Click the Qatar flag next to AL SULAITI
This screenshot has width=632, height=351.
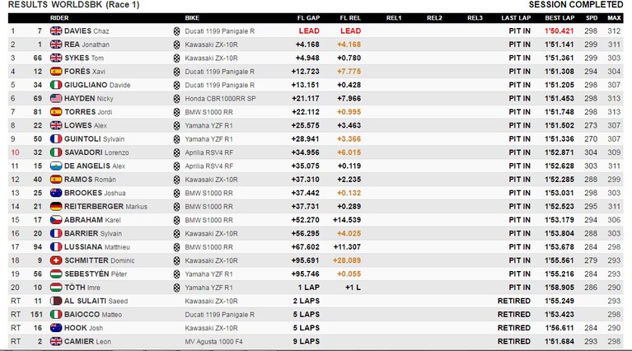56,301
